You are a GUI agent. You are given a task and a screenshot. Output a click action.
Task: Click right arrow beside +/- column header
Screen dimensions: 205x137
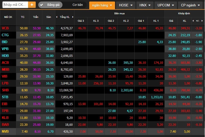point(202,21)
